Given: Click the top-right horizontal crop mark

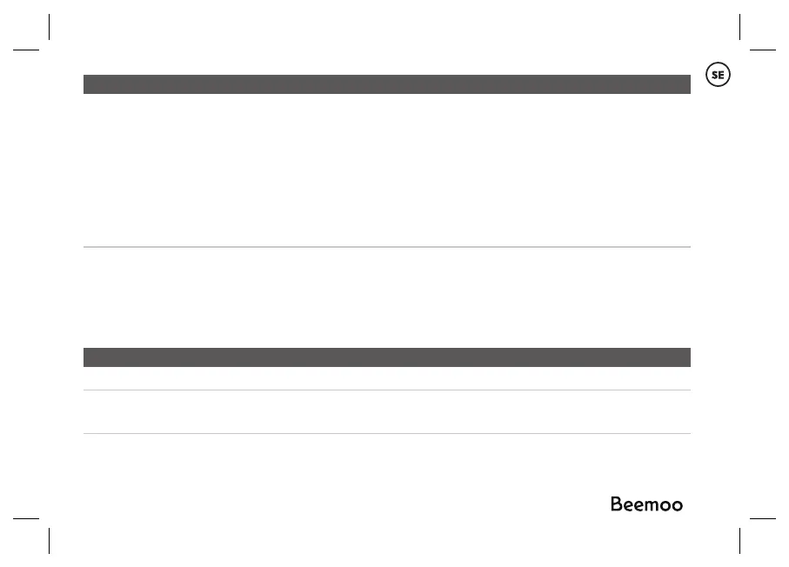Looking at the screenshot, I should [x=762, y=50].
